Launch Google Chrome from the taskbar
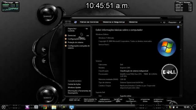196x110 pixels. tap(45, 107)
